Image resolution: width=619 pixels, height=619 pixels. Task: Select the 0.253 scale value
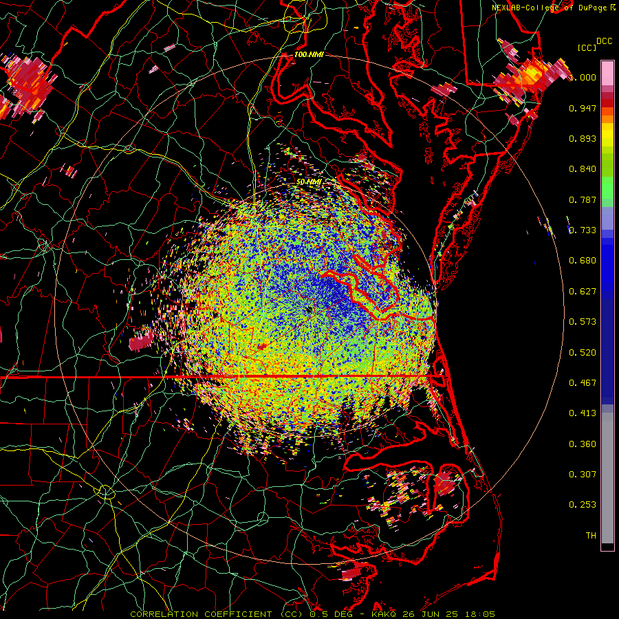583,505
